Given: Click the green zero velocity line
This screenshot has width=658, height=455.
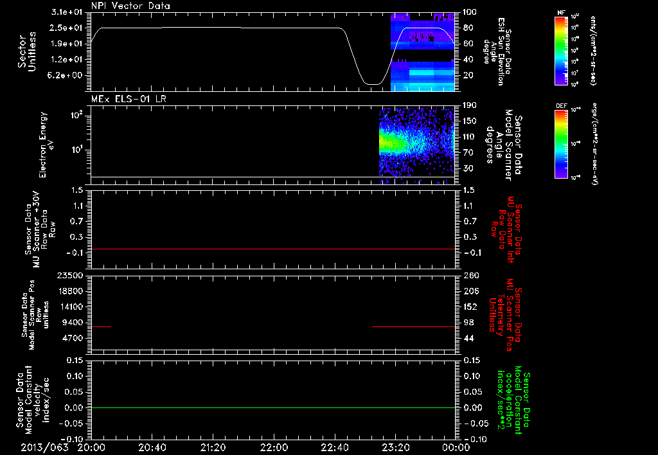Looking at the screenshot, I should 273,407.
